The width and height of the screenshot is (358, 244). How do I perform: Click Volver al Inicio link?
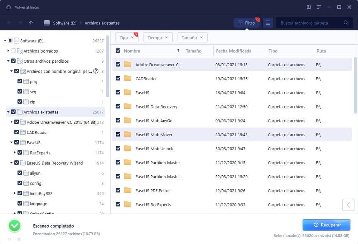(27, 7)
